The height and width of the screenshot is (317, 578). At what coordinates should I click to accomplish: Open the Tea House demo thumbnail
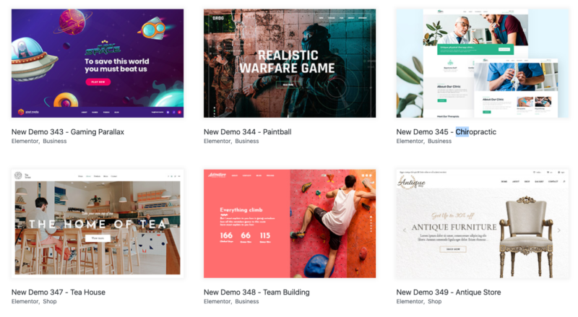click(98, 224)
